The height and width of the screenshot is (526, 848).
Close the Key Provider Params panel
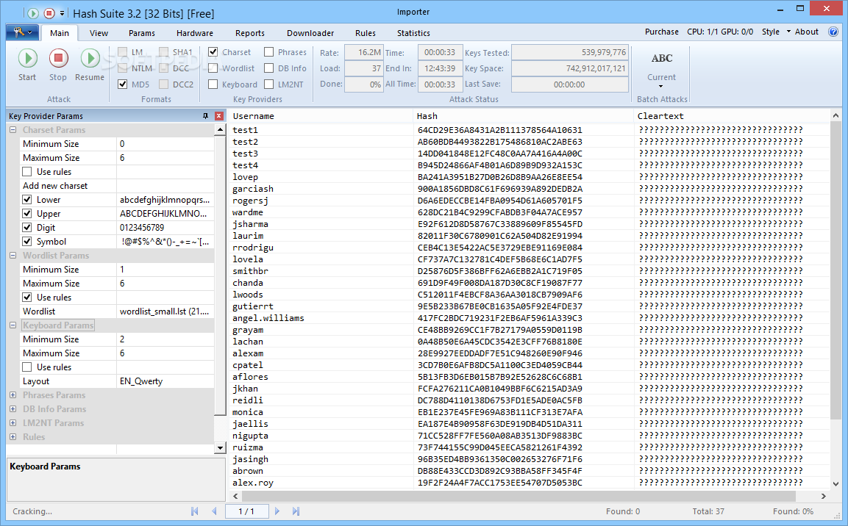click(218, 116)
